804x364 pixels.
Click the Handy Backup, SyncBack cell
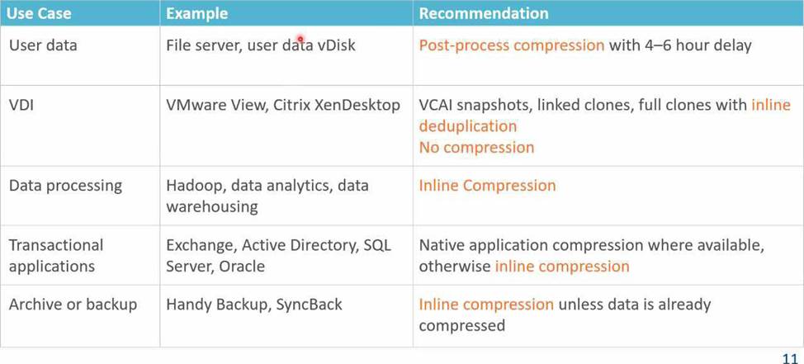pos(254,305)
